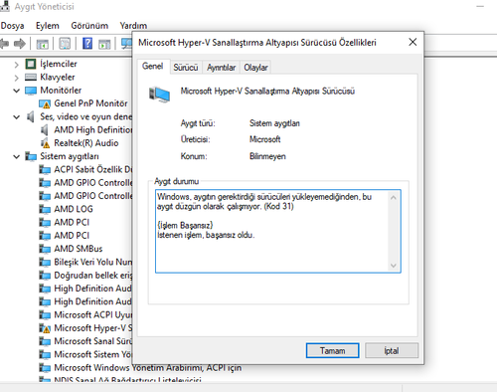The height and width of the screenshot is (392, 497).
Task: Select Microsoft Hyper-V entry in the tree
Action: tap(93, 328)
